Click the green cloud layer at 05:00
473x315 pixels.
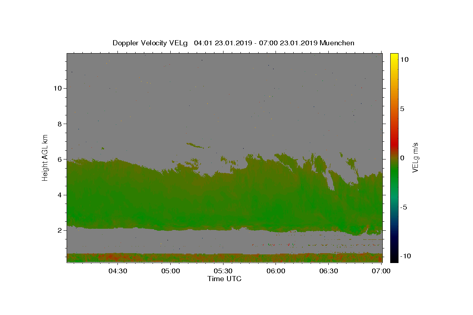171,201
